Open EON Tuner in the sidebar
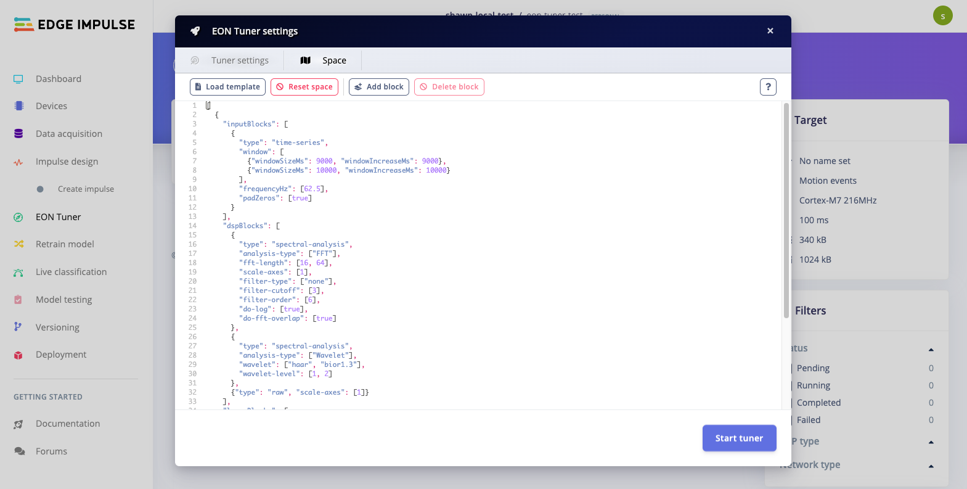967x489 pixels. tap(58, 217)
